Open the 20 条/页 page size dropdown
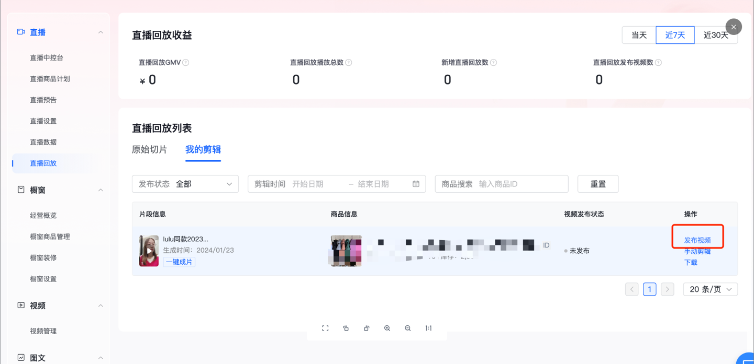This screenshot has width=754, height=364. (x=710, y=289)
